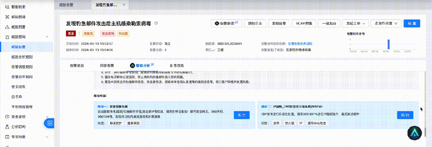
Task: Click the 高置信 confidence tag
Action: tap(89, 34)
